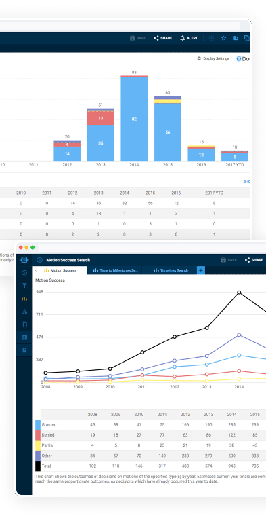Click the 2014 peak point on the black Total line
The width and height of the screenshot is (266, 520).
239,293
